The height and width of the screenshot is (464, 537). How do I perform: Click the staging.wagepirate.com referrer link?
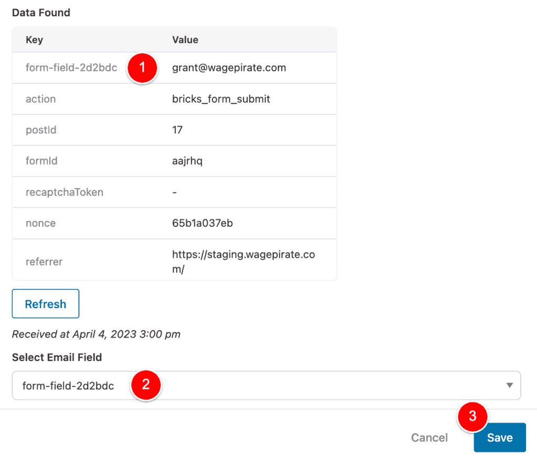coord(243,259)
